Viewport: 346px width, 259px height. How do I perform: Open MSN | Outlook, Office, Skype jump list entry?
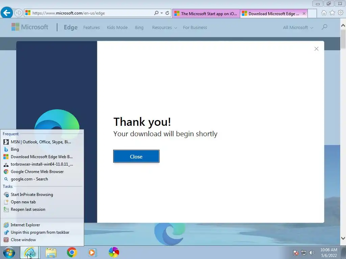click(x=42, y=142)
